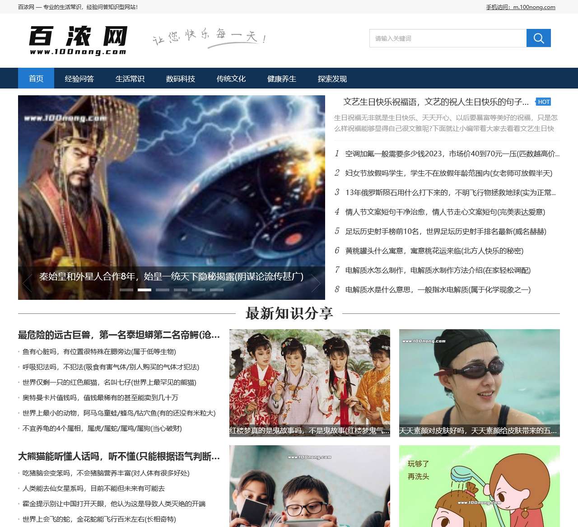Select fifth carousel indicator dash
The image size is (578, 527).
(199, 290)
